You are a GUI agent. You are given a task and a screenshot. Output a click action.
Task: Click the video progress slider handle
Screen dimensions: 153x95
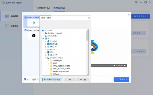114,66
